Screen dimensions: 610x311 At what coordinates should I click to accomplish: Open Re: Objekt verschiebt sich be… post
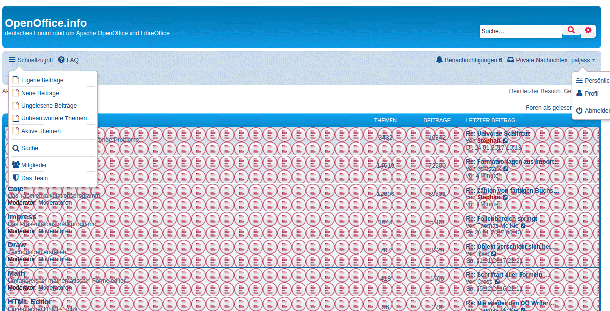tap(510, 246)
